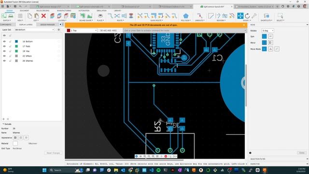
Task: Dismiss the out of sync warning banner
Action: coord(244,25)
